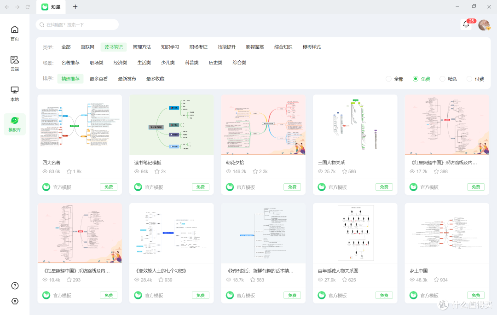The height and width of the screenshot is (315, 497).
Task: Add a new tab with plus icon
Action: [x=75, y=6]
